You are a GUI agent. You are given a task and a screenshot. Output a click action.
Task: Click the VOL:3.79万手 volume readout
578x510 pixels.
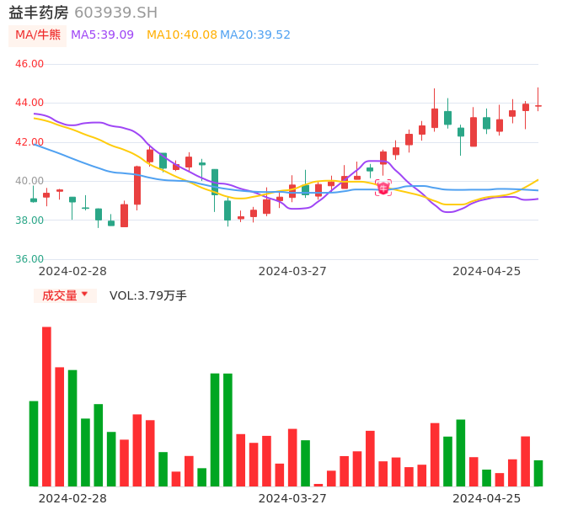point(147,295)
